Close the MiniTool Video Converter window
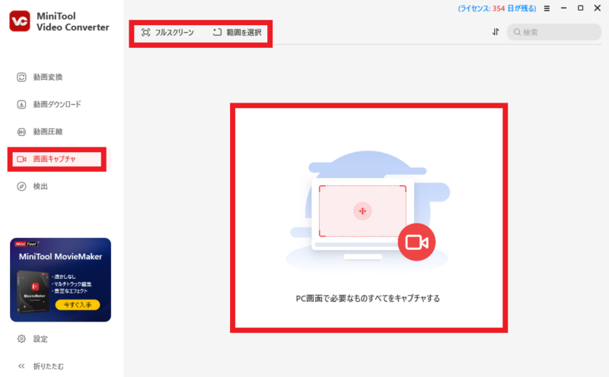 click(598, 8)
